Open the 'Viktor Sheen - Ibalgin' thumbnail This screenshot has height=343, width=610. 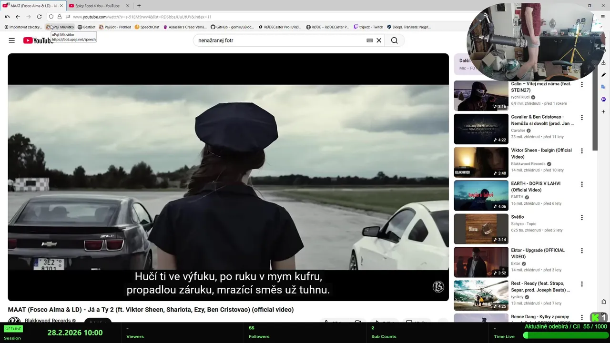(481, 162)
